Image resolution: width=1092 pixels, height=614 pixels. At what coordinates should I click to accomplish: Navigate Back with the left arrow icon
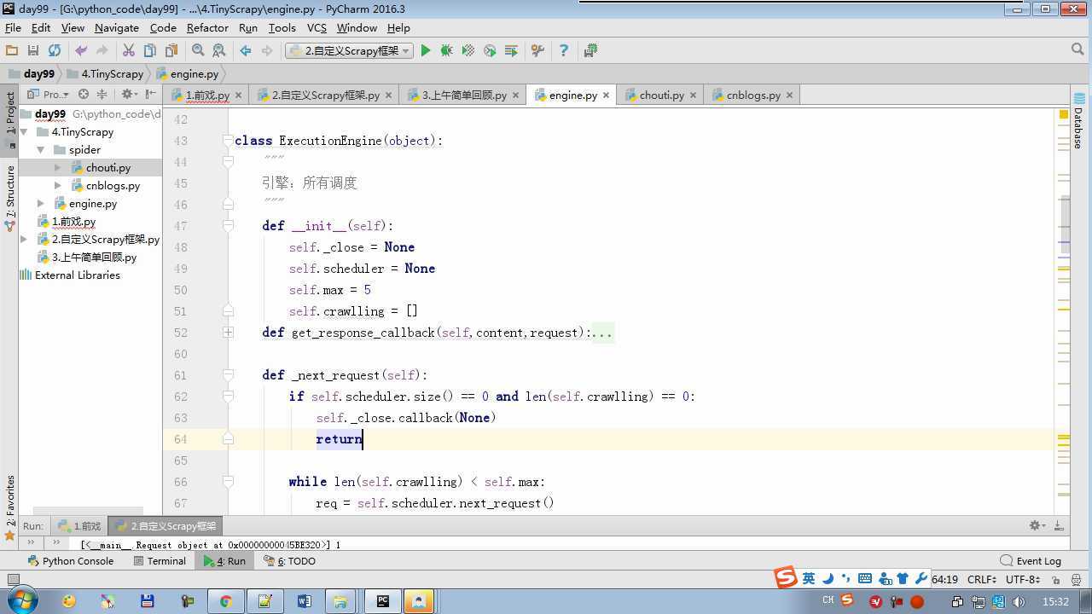246,51
